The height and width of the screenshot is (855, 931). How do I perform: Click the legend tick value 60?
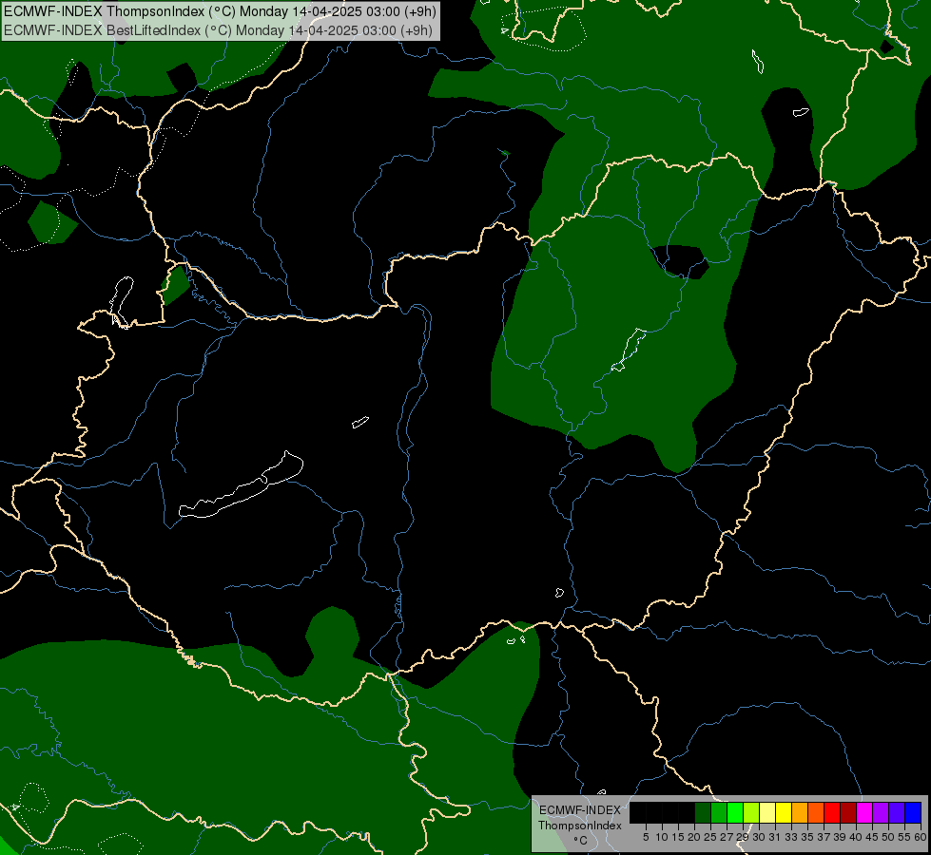[921, 837]
